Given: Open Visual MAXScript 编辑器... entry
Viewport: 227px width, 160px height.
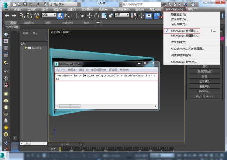Looking at the screenshot, I should tap(187, 49).
